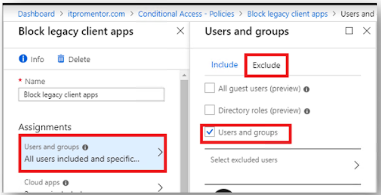This screenshot has width=381, height=195.
Task: Click info icon beside All guest users
Action: [x=307, y=89]
